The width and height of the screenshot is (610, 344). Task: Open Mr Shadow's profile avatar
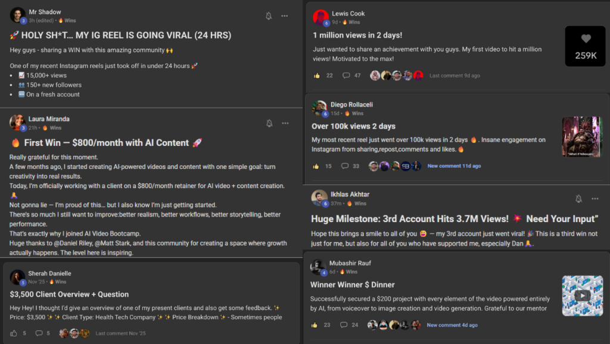click(17, 15)
